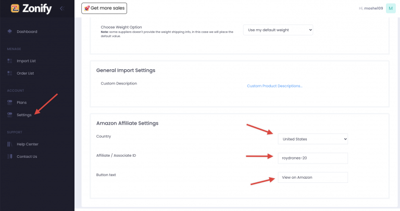Viewport: 400px width, 211px height.
Task: Click the Custom Description label
Action: [119, 83]
